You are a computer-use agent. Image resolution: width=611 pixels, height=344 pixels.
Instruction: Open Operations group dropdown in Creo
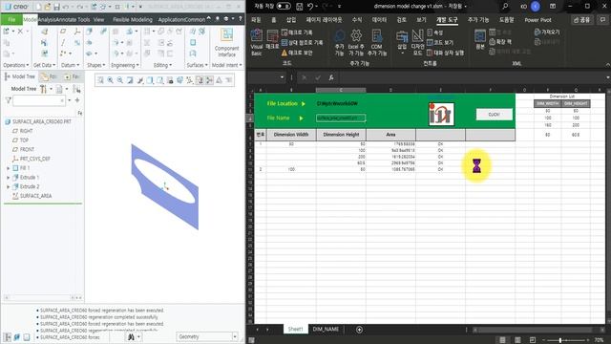[16, 65]
